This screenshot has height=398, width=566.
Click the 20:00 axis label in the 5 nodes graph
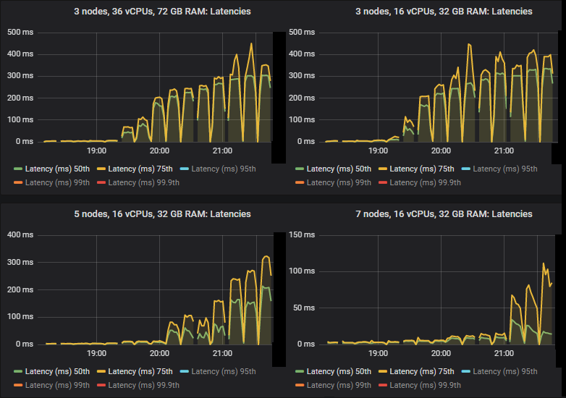tap(159, 353)
